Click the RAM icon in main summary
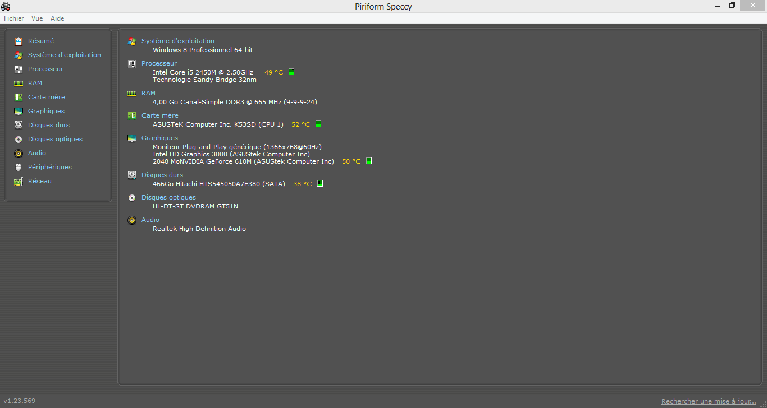The image size is (767, 408). (132, 93)
